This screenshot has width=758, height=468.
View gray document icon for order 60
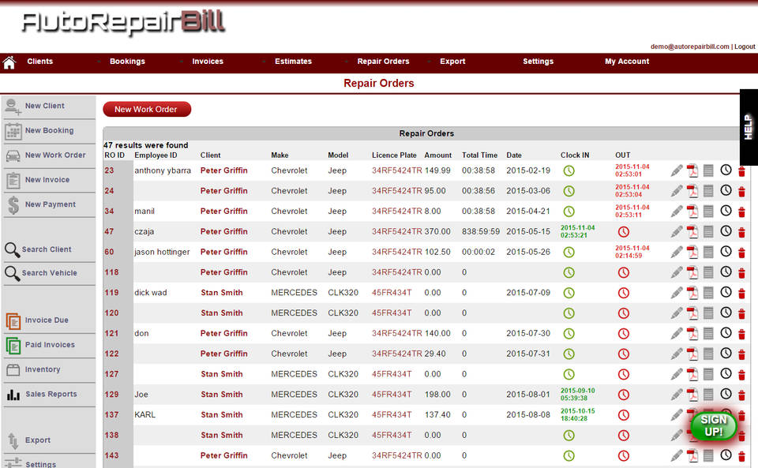[708, 252]
